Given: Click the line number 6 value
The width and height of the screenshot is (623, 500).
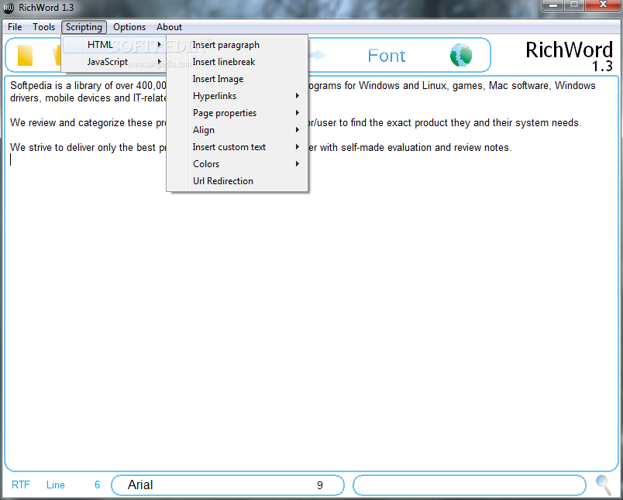Looking at the screenshot, I should (x=98, y=485).
